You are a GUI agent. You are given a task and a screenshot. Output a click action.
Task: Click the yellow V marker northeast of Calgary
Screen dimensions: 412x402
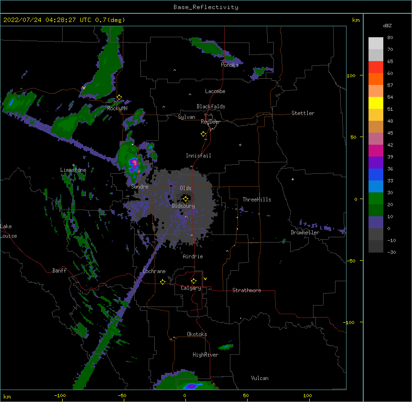(x=205, y=279)
